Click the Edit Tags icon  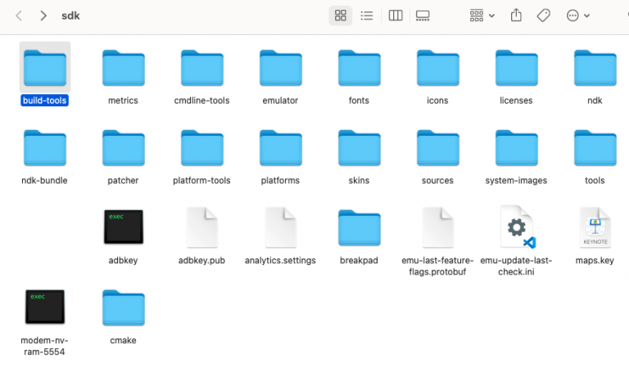pyautogui.click(x=542, y=16)
